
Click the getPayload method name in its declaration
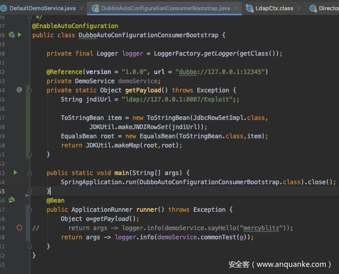point(143,90)
